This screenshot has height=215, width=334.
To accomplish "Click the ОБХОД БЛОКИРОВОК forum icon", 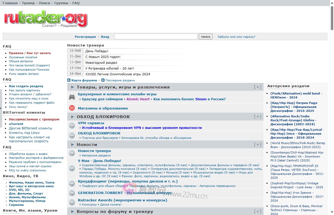I will pyautogui.click(x=72, y=135).
